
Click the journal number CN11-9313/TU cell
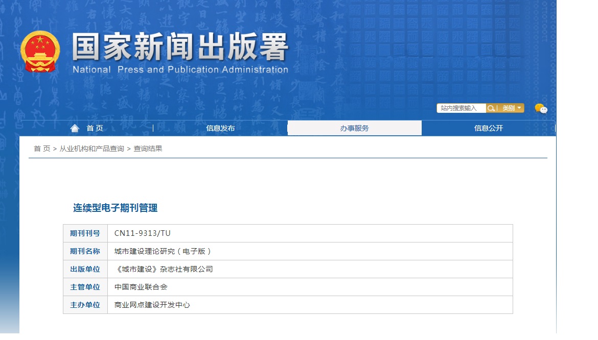coord(143,233)
